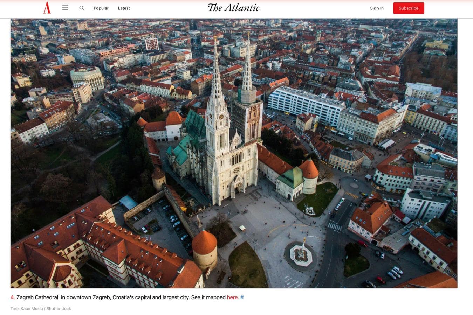The height and width of the screenshot is (315, 473).
Task: Visit Popular articles tab
Action: pos(101,8)
